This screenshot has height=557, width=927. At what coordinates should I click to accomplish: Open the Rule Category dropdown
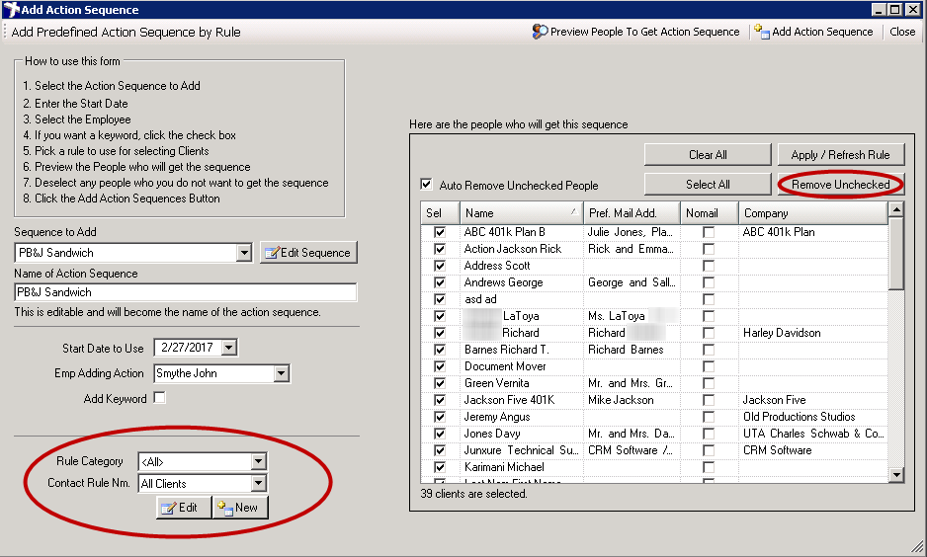coord(258,461)
